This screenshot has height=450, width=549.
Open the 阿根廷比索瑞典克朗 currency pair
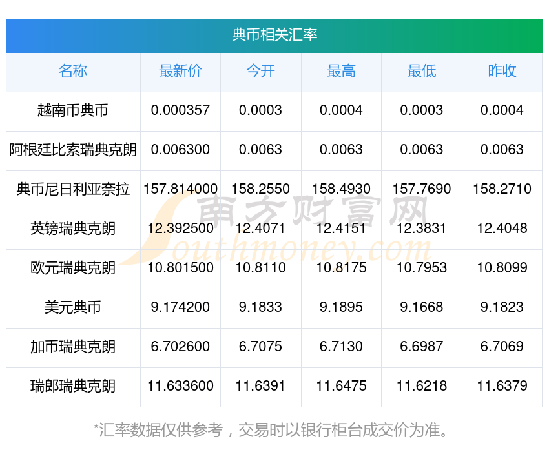click(x=73, y=150)
